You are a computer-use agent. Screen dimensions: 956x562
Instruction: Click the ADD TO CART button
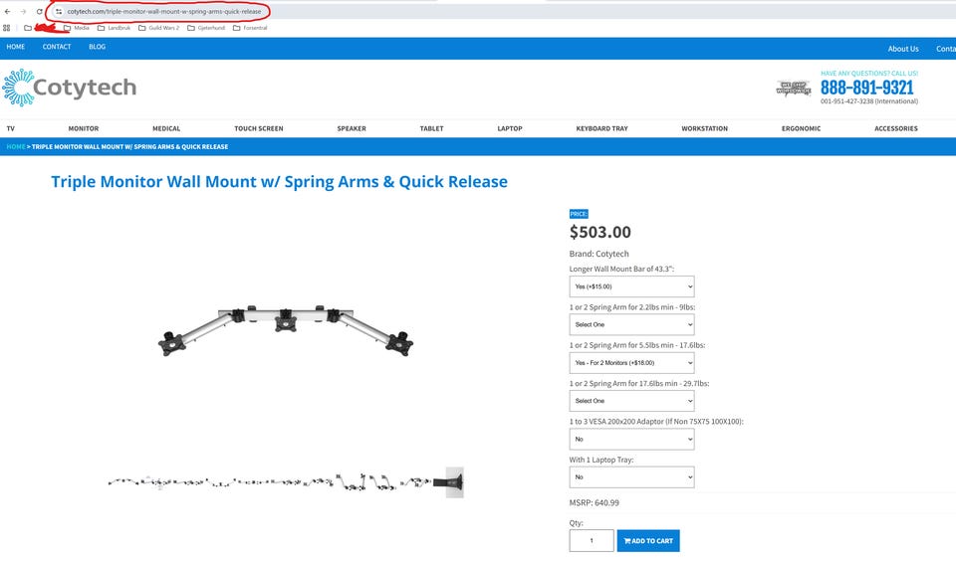(648, 541)
